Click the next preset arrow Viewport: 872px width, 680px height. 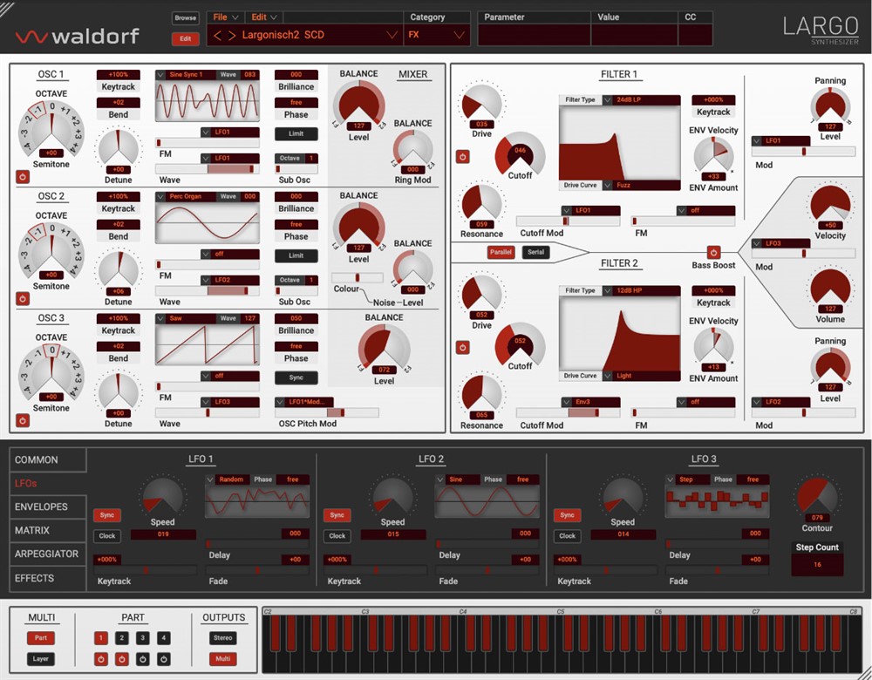(x=232, y=36)
